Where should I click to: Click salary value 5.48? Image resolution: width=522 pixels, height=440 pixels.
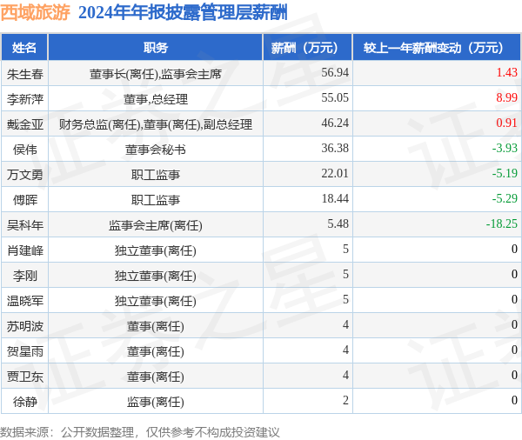[338, 224]
